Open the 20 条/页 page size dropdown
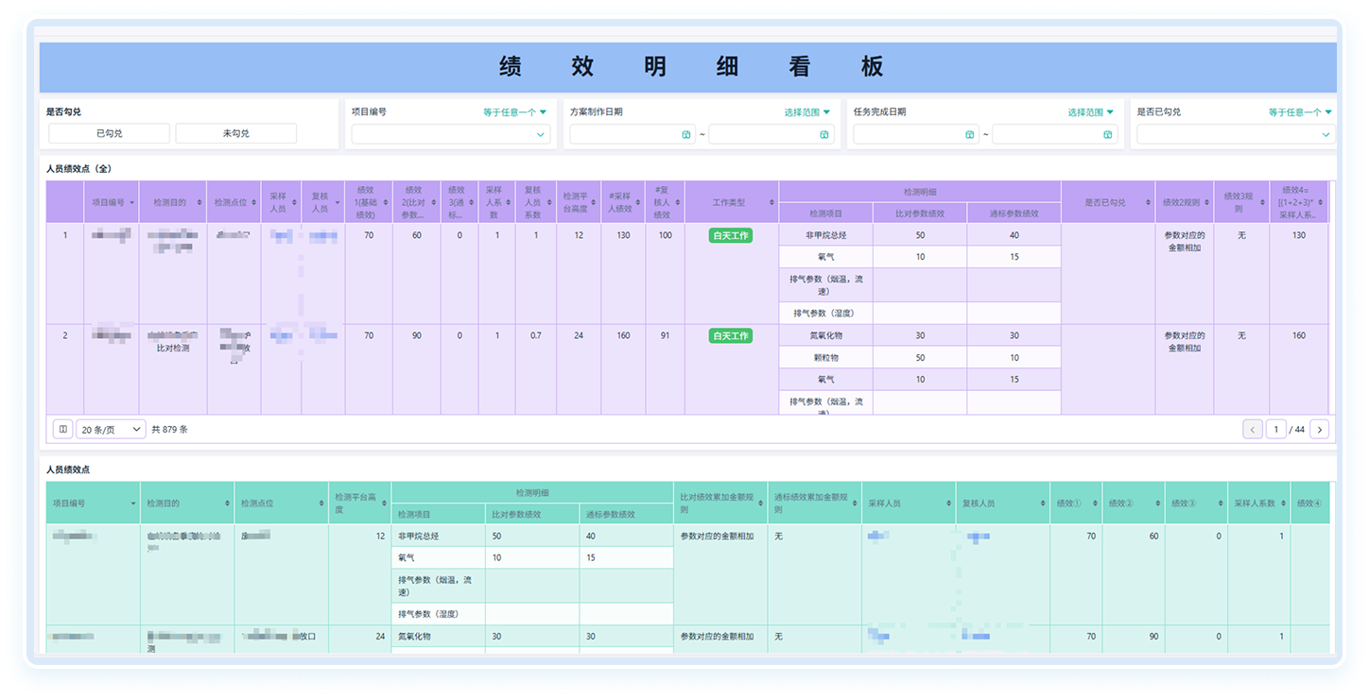The image size is (1369, 699). [x=111, y=429]
